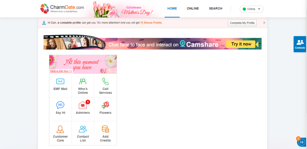The image size is (307, 149).
Task: Open Call Services phone icon
Action: coord(105,82)
